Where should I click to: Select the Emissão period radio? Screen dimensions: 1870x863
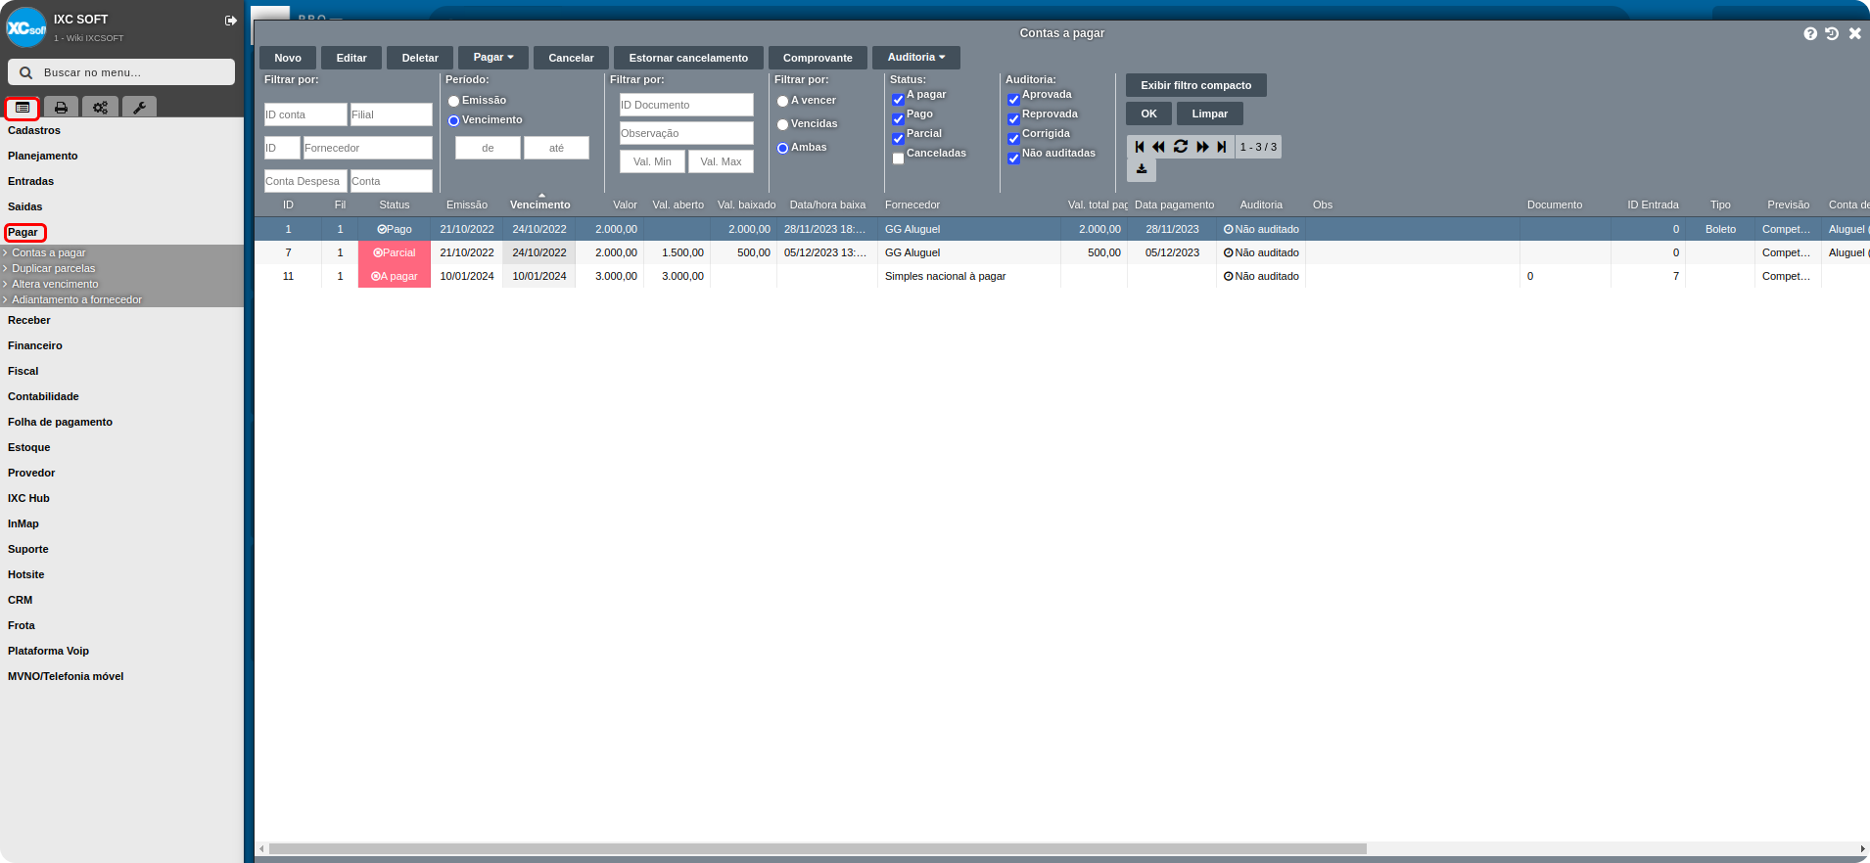453,101
